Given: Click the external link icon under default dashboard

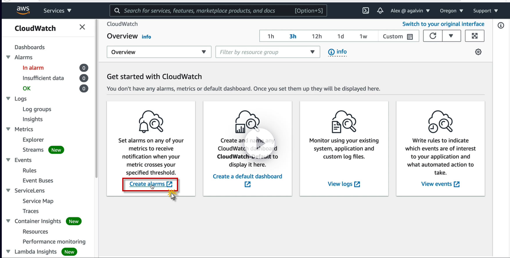Looking at the screenshot, I should (x=247, y=184).
